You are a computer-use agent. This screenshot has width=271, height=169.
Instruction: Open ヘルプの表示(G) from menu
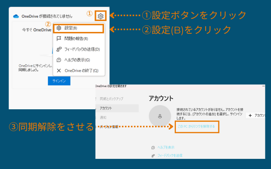pos(79,60)
